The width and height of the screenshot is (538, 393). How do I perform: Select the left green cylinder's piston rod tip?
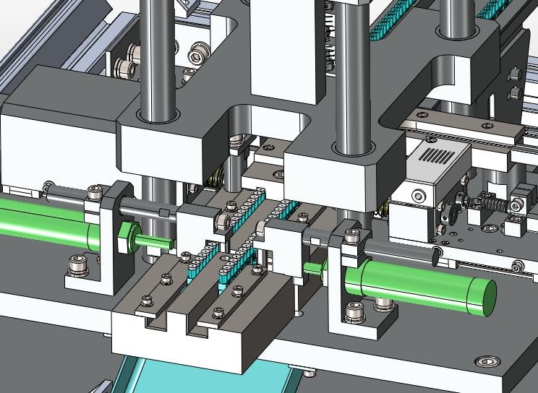click(156, 241)
